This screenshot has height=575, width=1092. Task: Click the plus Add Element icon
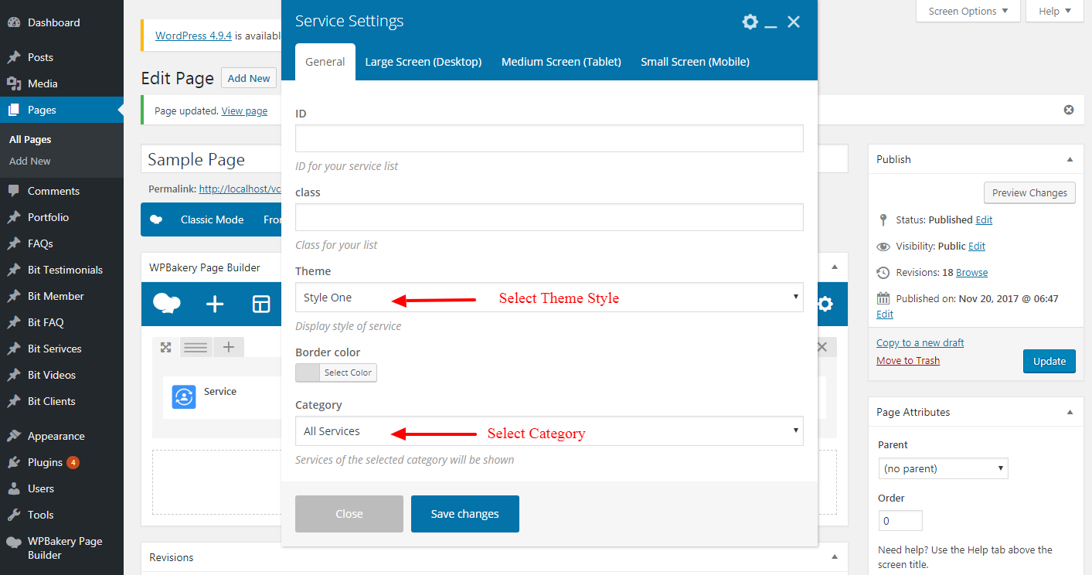(x=215, y=304)
